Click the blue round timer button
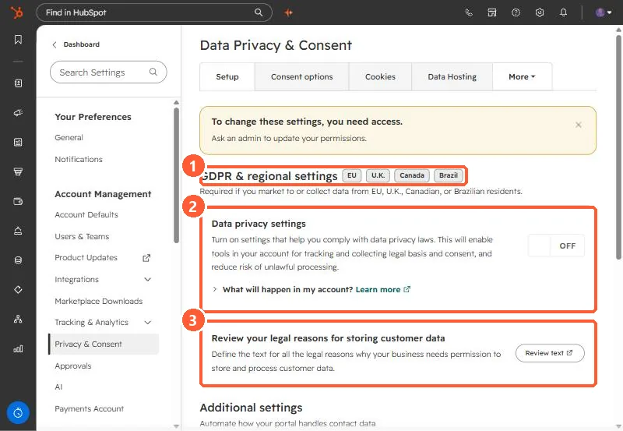This screenshot has width=623, height=431. coord(18,413)
